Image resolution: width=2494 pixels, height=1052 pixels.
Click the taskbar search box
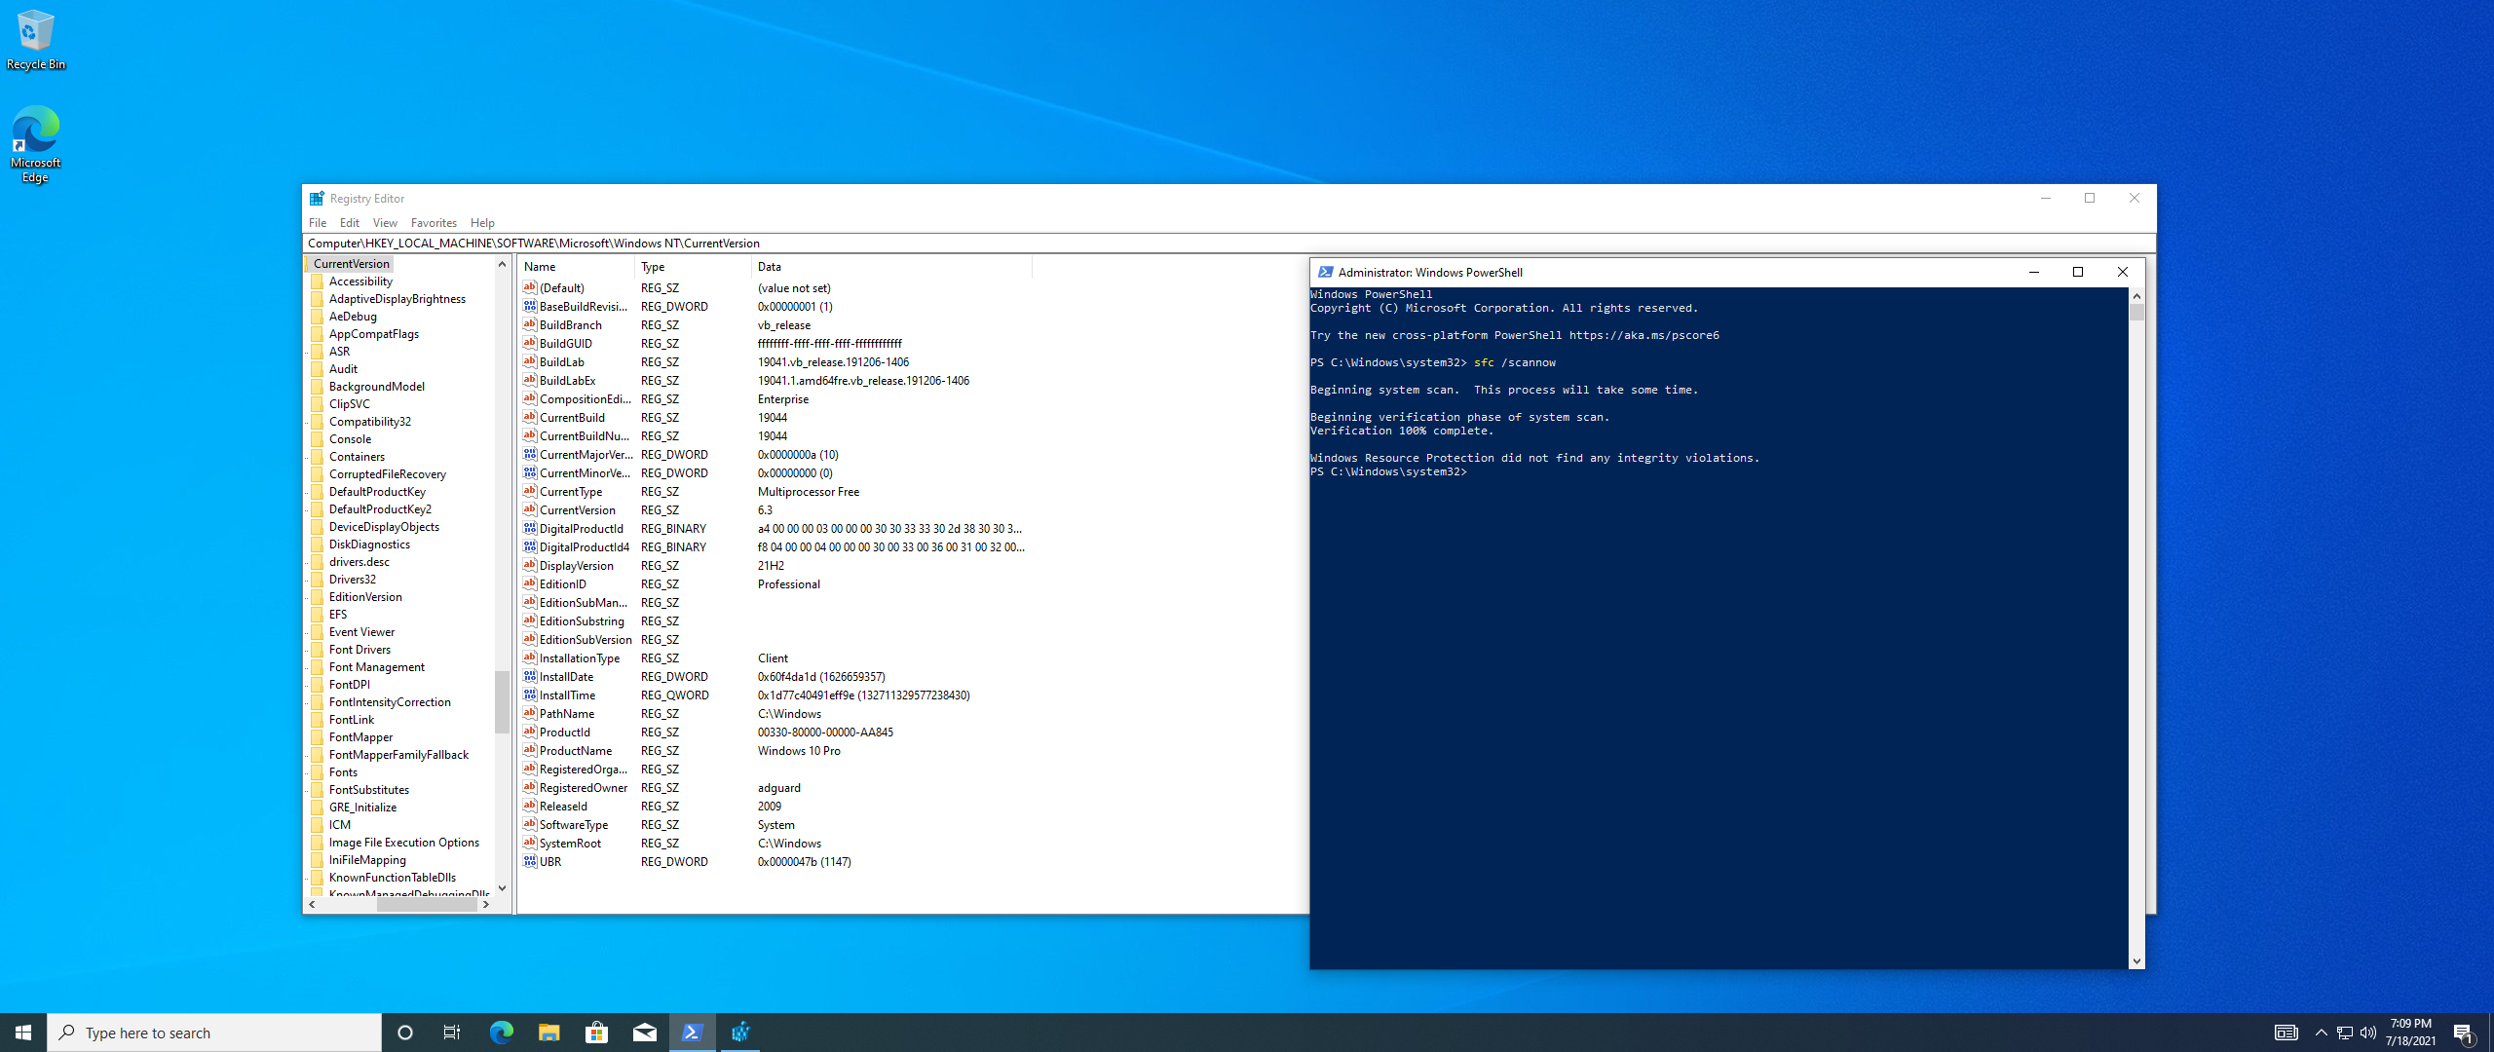214,1033
